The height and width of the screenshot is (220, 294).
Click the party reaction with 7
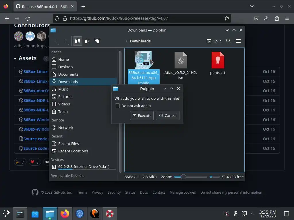pyautogui.click(x=20, y=162)
